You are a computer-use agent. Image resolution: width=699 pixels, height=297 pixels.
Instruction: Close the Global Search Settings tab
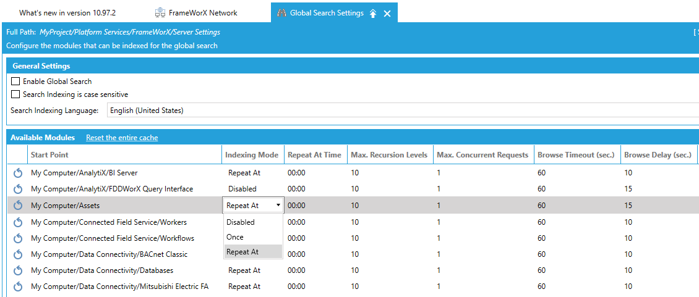[387, 14]
